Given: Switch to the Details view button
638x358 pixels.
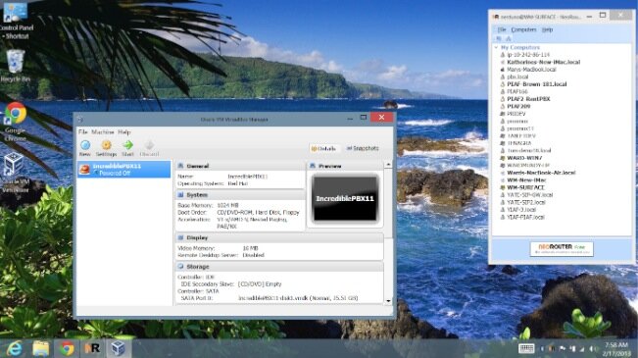Looking at the screenshot, I should click(323, 149).
